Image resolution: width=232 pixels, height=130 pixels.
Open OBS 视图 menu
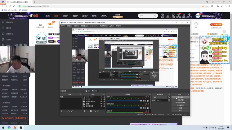click(76, 26)
